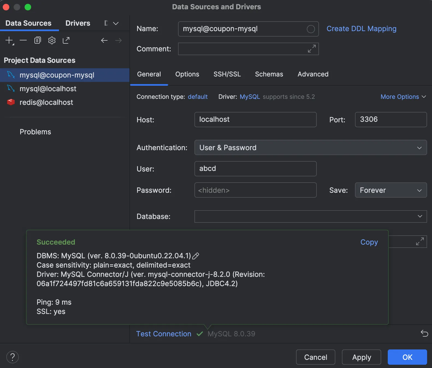Click the pencil icon beside the DBMS version

196,256
